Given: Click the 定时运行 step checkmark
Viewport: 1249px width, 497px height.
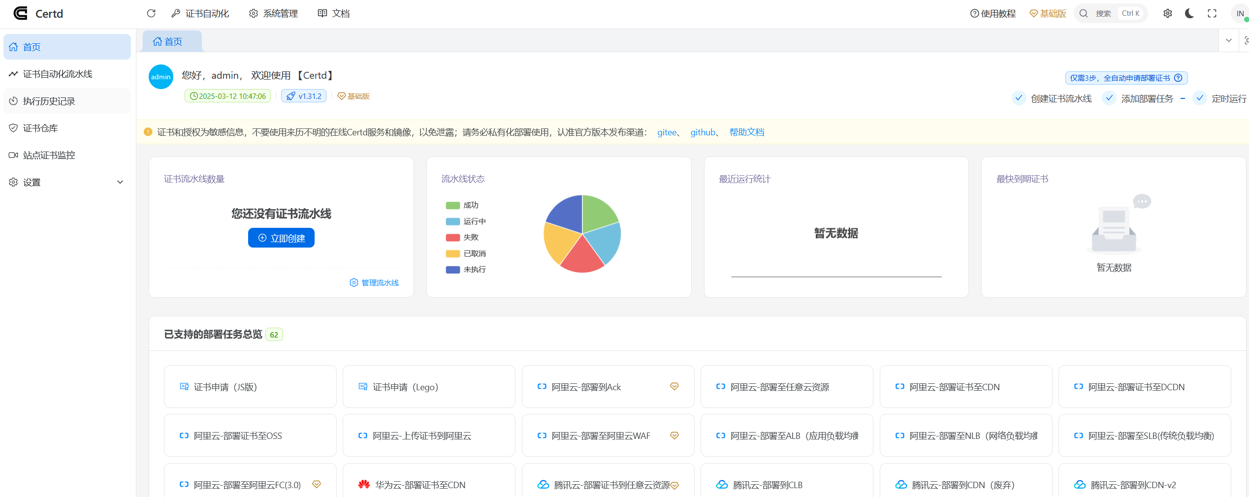Looking at the screenshot, I should click(x=1200, y=98).
